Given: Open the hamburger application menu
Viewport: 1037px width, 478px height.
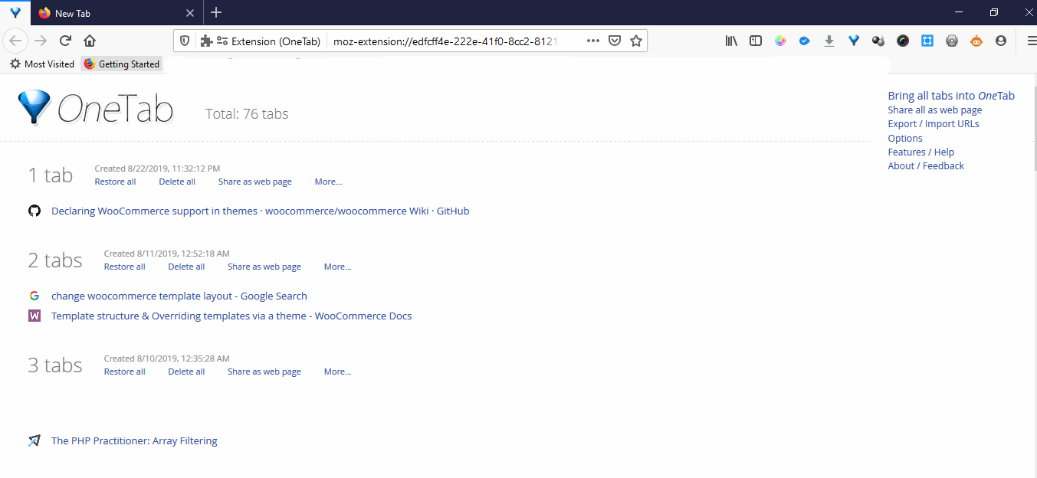Looking at the screenshot, I should pos(1031,41).
